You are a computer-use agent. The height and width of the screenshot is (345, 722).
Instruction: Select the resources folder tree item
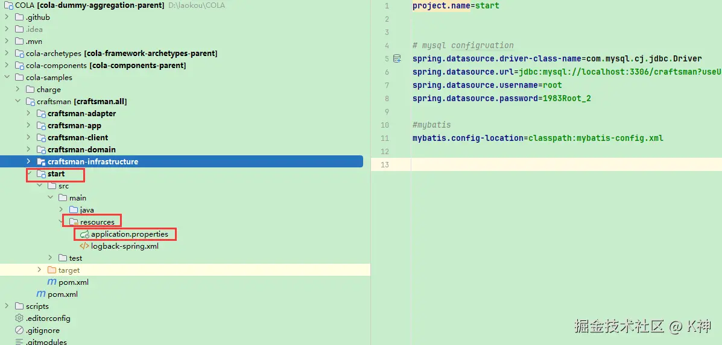click(x=97, y=222)
